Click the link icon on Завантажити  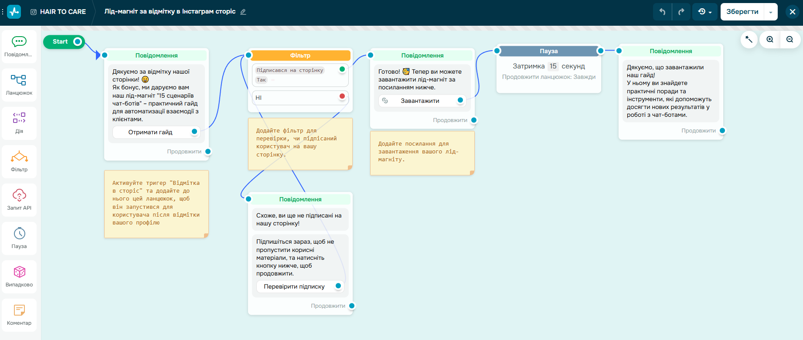click(385, 101)
